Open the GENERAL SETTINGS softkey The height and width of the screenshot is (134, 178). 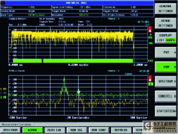[x=166, y=9]
